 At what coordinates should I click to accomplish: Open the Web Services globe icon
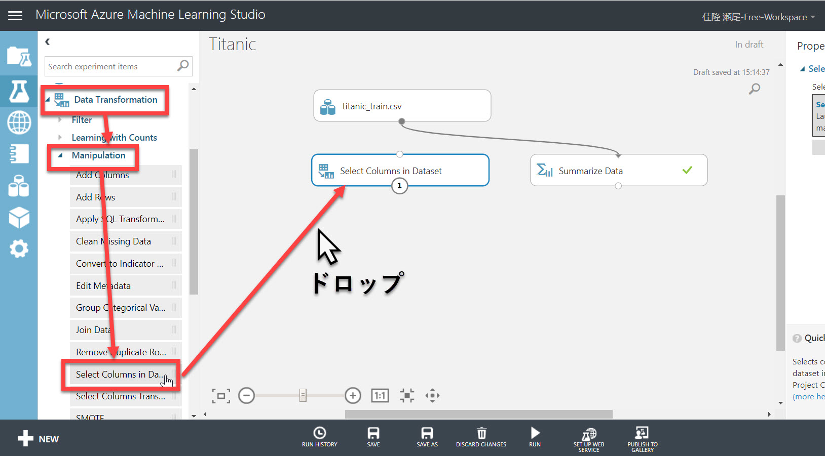[x=19, y=122]
